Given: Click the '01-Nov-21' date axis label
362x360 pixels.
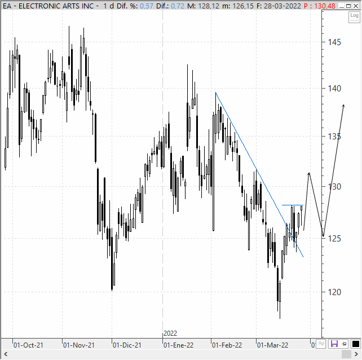Looking at the screenshot, I should pos(79,345).
